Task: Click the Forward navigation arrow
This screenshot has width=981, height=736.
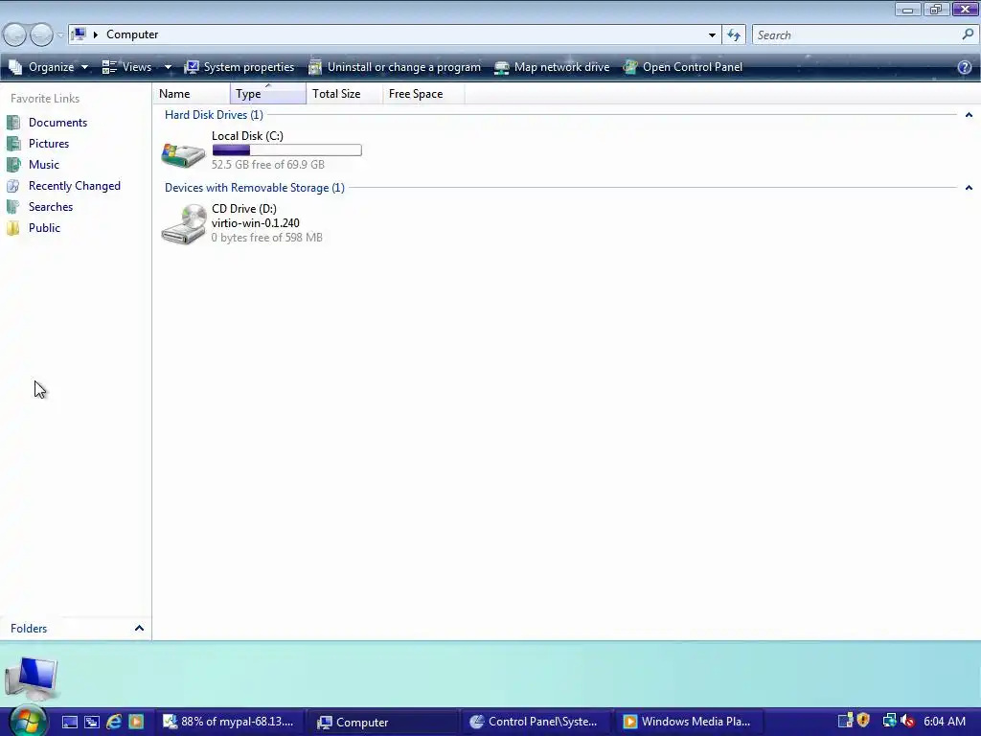Action: click(x=41, y=34)
